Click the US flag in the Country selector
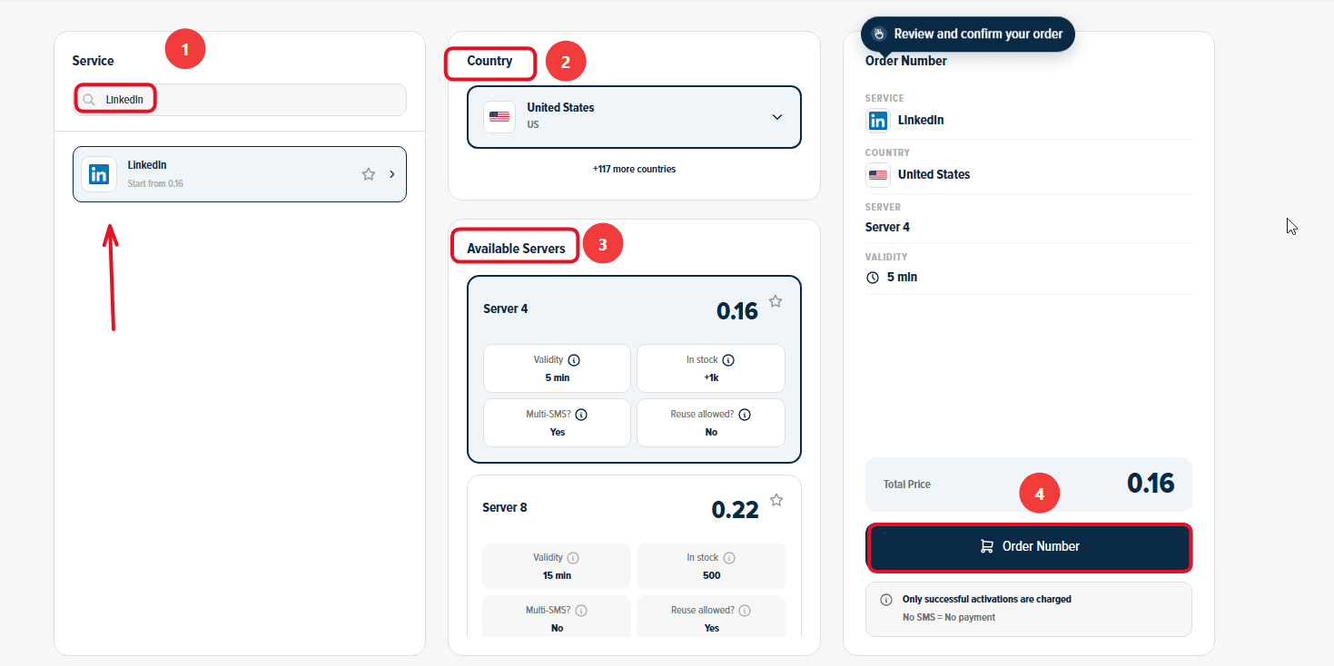The height and width of the screenshot is (666, 1334). click(499, 116)
